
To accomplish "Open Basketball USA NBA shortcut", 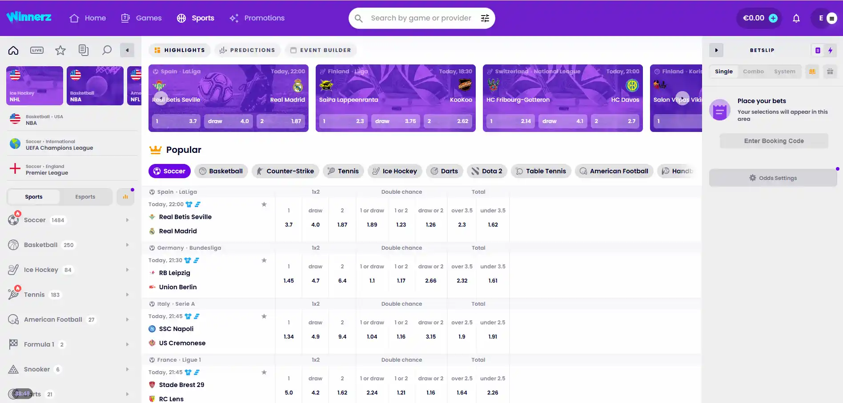I will point(72,120).
